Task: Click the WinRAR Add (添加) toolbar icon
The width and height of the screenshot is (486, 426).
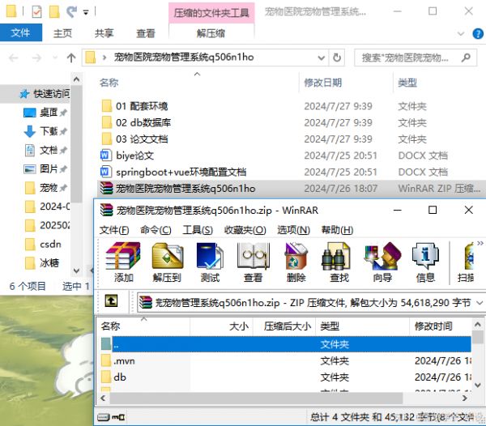Action: pyautogui.click(x=123, y=262)
